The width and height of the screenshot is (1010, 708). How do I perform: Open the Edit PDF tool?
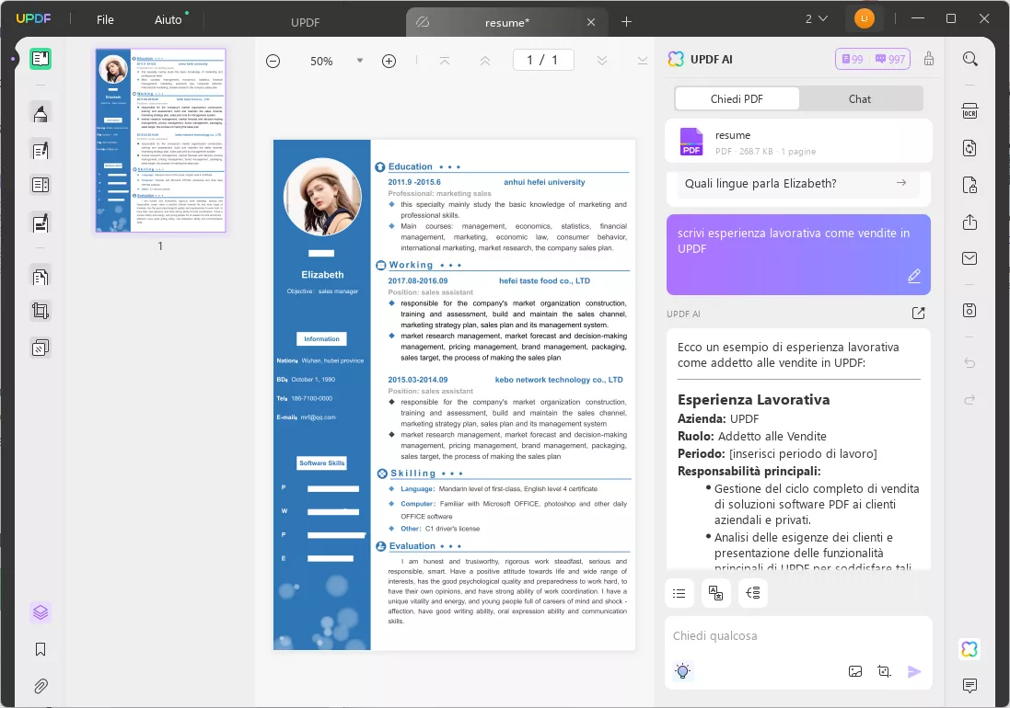[41, 151]
